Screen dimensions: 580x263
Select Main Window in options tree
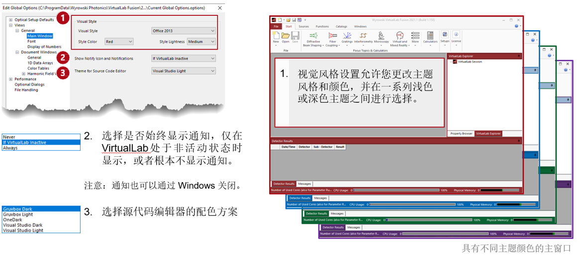[40, 36]
